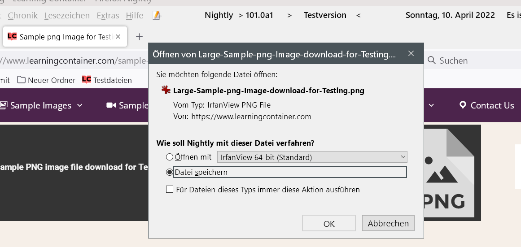Select the "Öffnen mit" radio button
Viewport: 521px width, 247px height.
tap(169, 157)
